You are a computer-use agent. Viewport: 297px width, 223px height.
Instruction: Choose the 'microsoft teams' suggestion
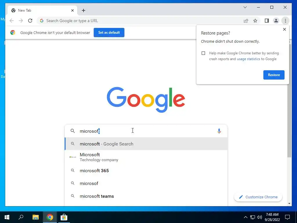point(146,196)
